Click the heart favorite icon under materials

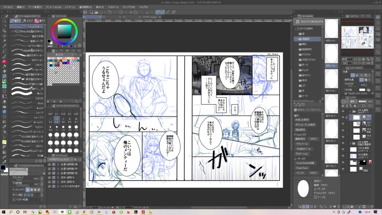[335, 207]
